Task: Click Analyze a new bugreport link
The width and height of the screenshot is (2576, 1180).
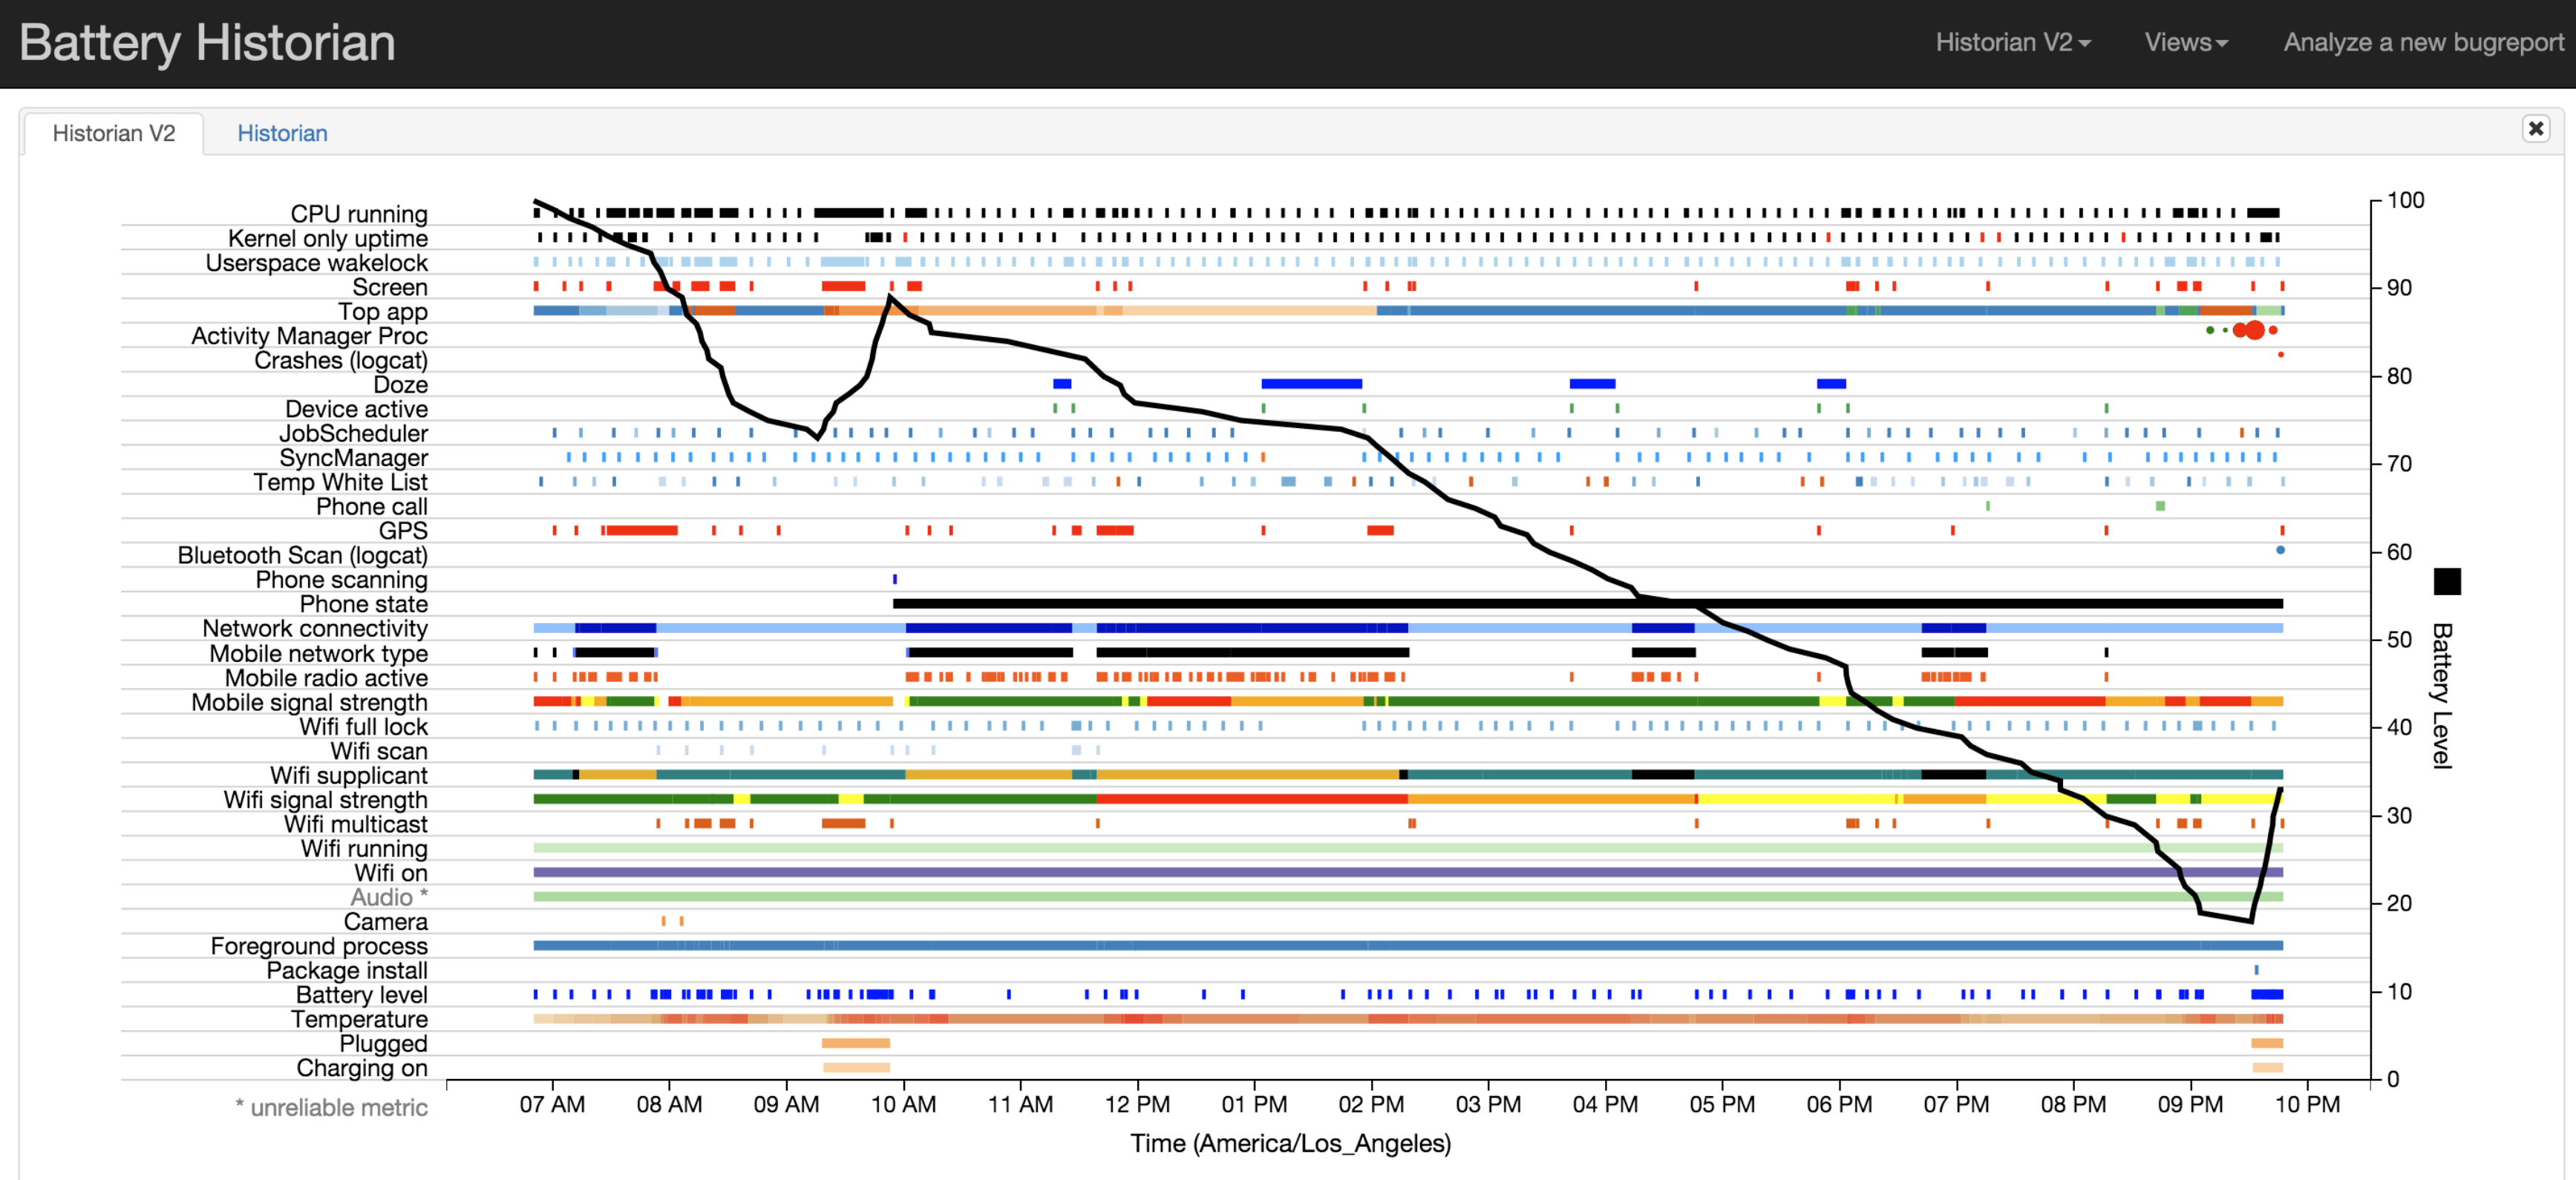Action: [x=2423, y=42]
